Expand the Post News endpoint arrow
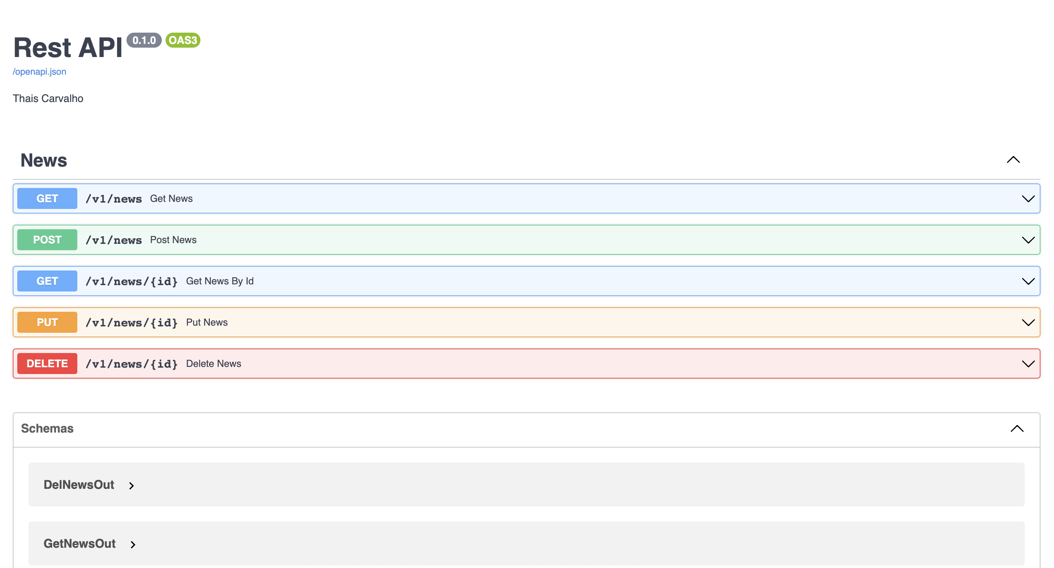The image size is (1054, 568). pyautogui.click(x=1028, y=240)
